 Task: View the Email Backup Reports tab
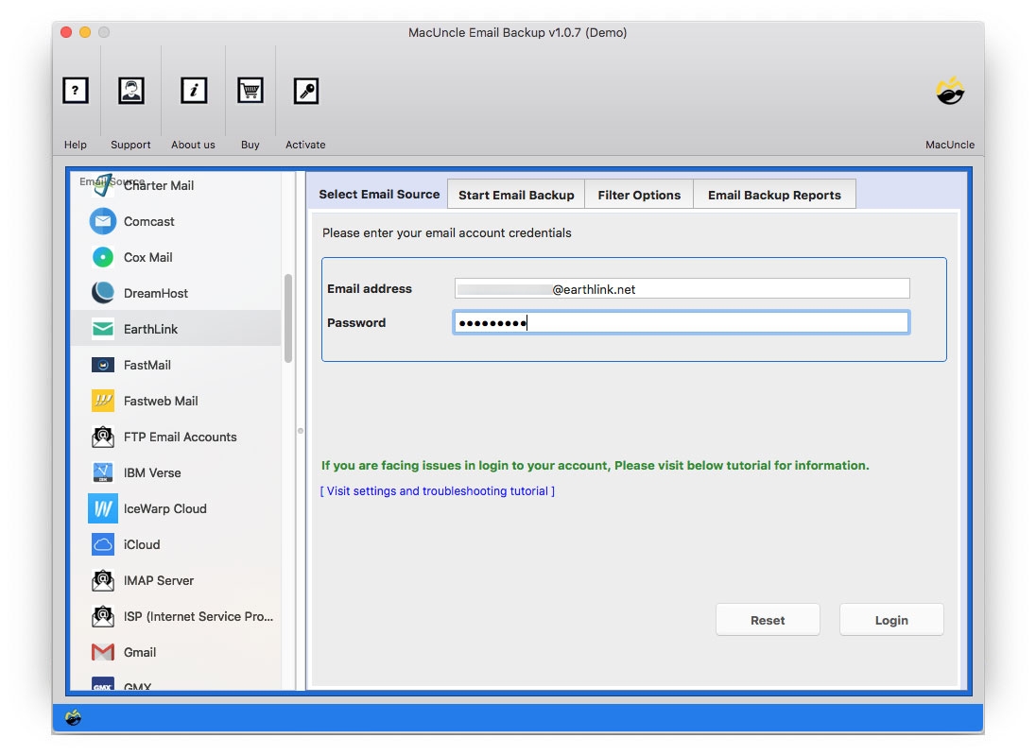click(774, 195)
